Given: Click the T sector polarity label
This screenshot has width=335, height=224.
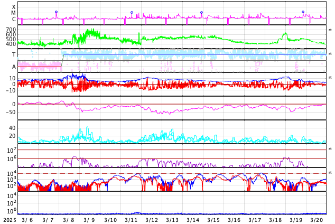Looking at the screenshot, I should (14, 54).
